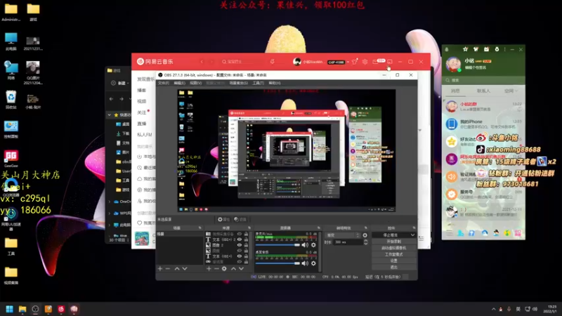Image resolution: width=562 pixels, height=316 pixels.
Task: Open the OBS 工具(T) menu
Action: [258, 83]
